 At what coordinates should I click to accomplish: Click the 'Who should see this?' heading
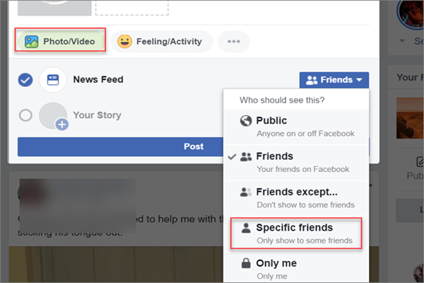click(282, 100)
